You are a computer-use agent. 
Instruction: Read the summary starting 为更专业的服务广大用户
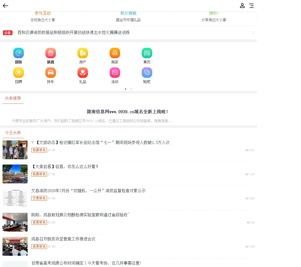[x=92, y=121]
